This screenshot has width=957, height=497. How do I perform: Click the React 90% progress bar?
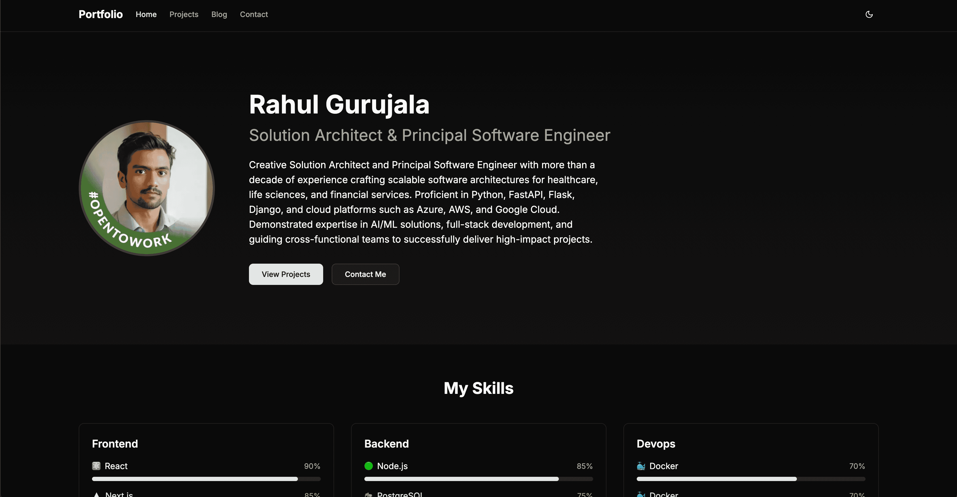click(206, 479)
